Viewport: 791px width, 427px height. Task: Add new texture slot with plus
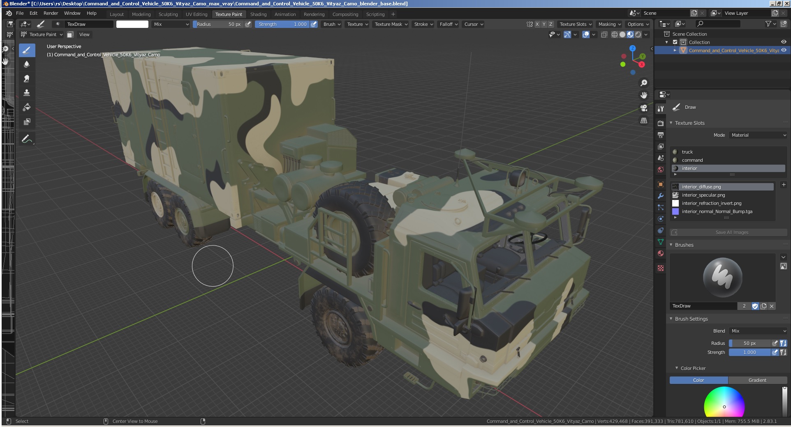pos(784,185)
